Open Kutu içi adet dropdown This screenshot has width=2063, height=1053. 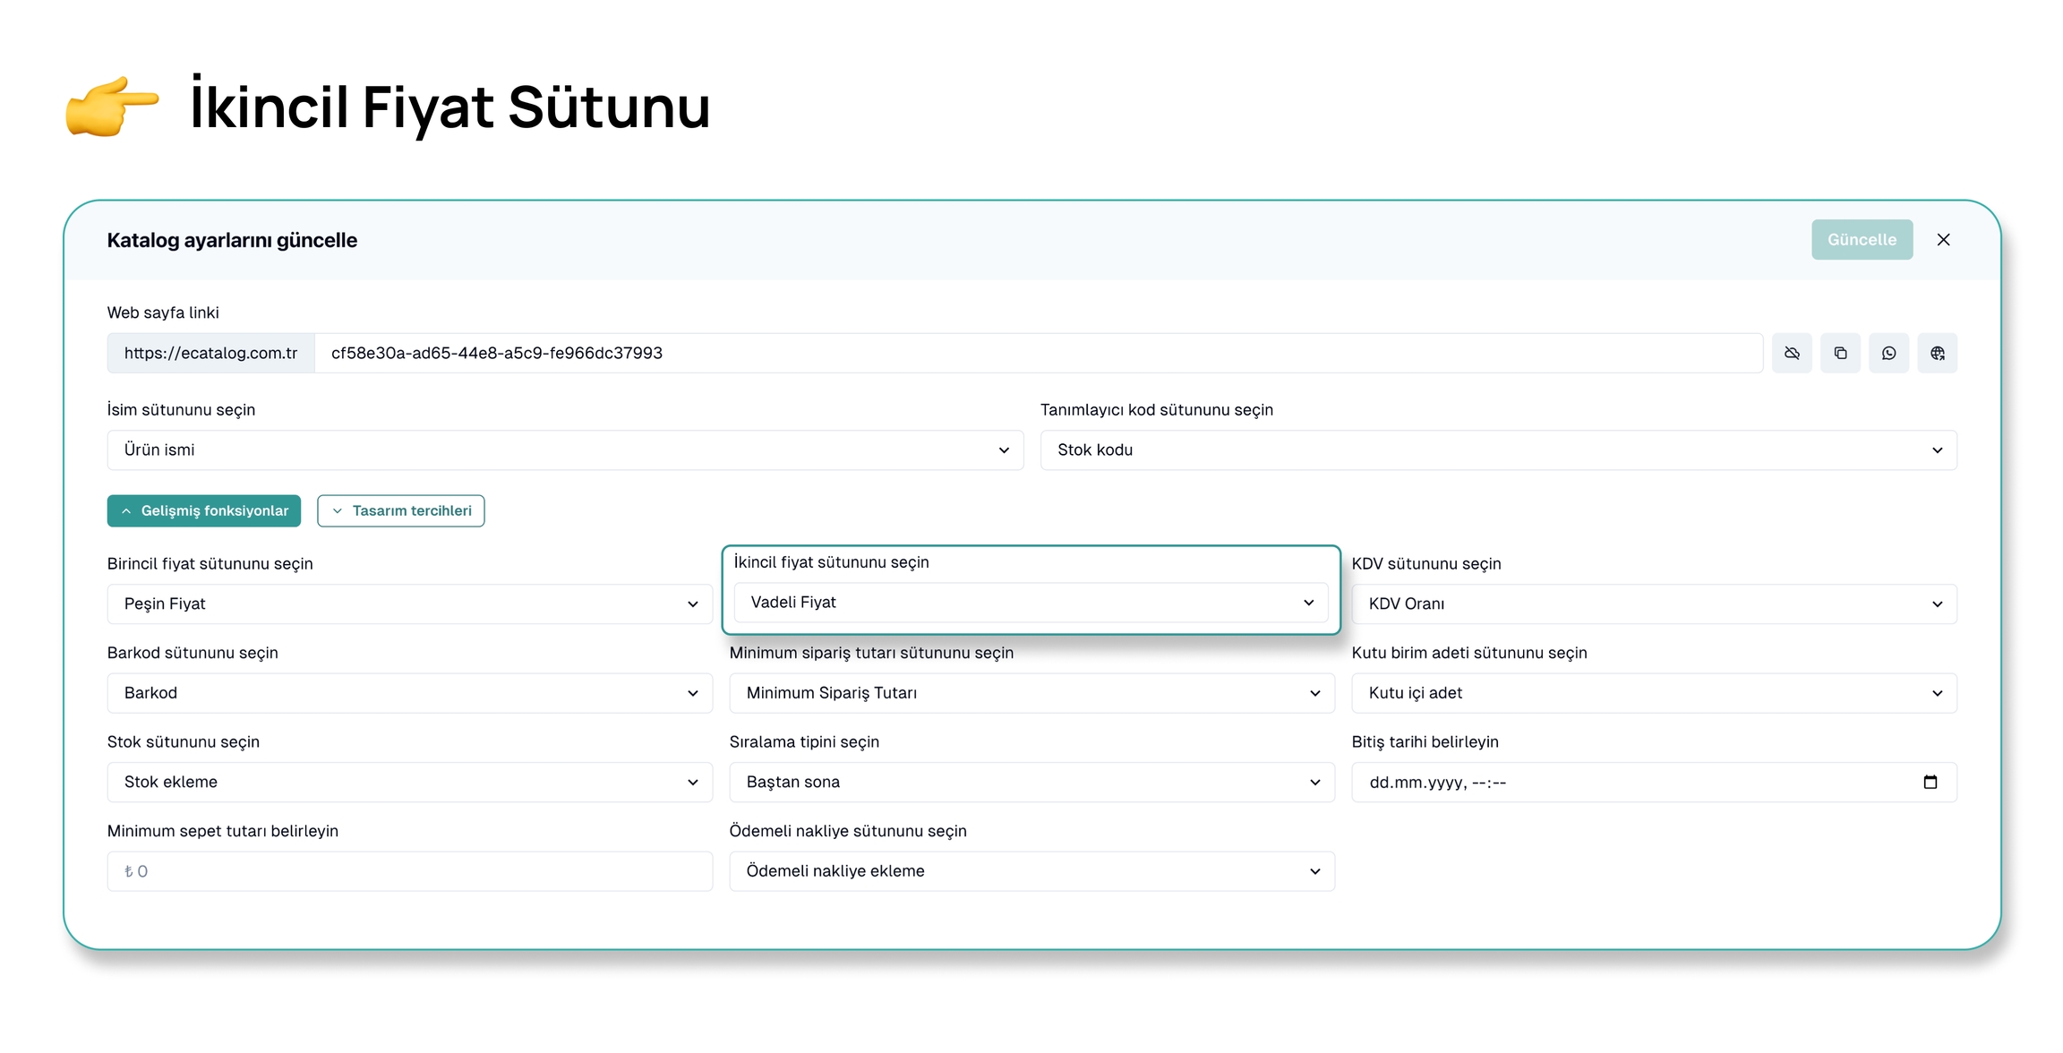tap(1653, 693)
